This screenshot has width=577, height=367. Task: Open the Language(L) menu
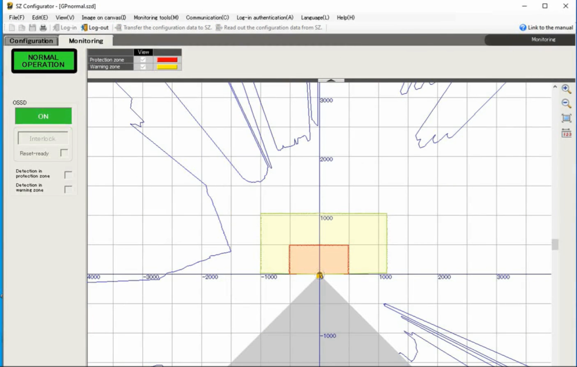(315, 17)
